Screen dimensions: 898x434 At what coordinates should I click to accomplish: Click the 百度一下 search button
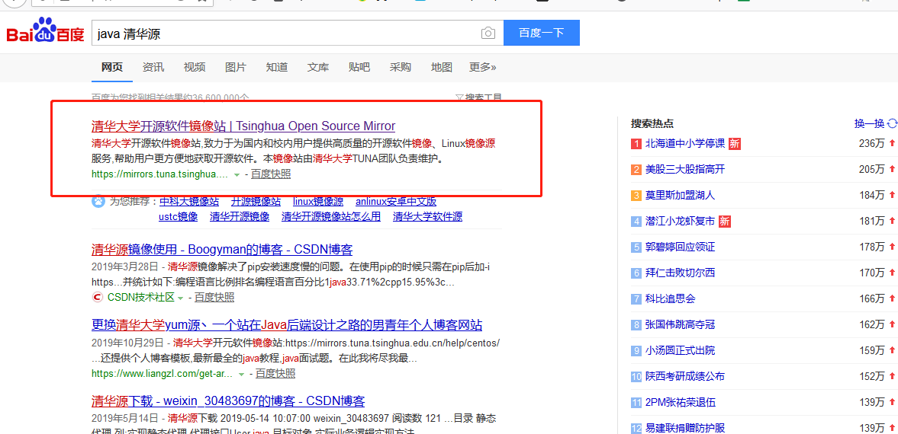541,34
